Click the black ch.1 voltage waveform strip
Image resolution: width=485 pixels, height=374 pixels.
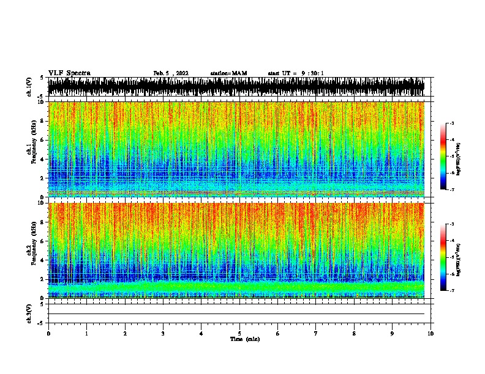[236, 87]
